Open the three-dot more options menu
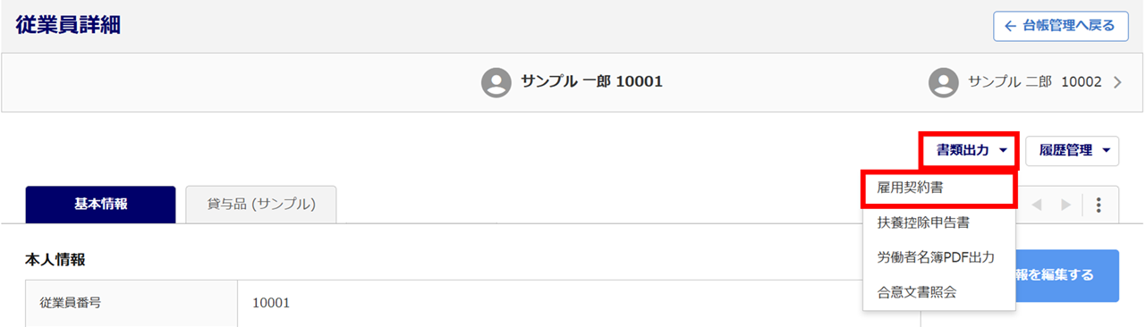Image resolution: width=1145 pixels, height=327 pixels. pyautogui.click(x=1098, y=205)
